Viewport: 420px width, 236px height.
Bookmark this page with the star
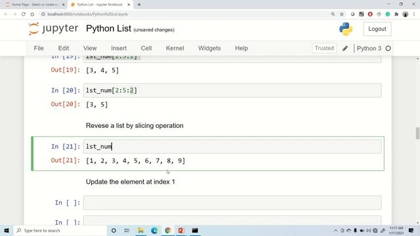(x=342, y=14)
